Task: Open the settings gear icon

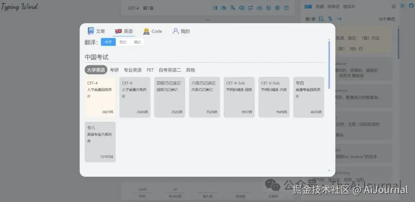Action: [277, 8]
